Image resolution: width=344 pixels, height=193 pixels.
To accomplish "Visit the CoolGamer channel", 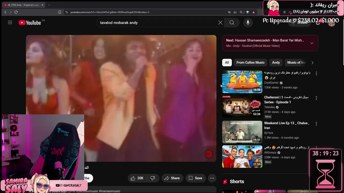I will [x=271, y=83].
